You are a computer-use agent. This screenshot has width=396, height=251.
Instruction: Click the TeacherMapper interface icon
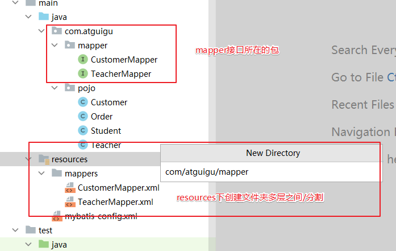[83, 73]
